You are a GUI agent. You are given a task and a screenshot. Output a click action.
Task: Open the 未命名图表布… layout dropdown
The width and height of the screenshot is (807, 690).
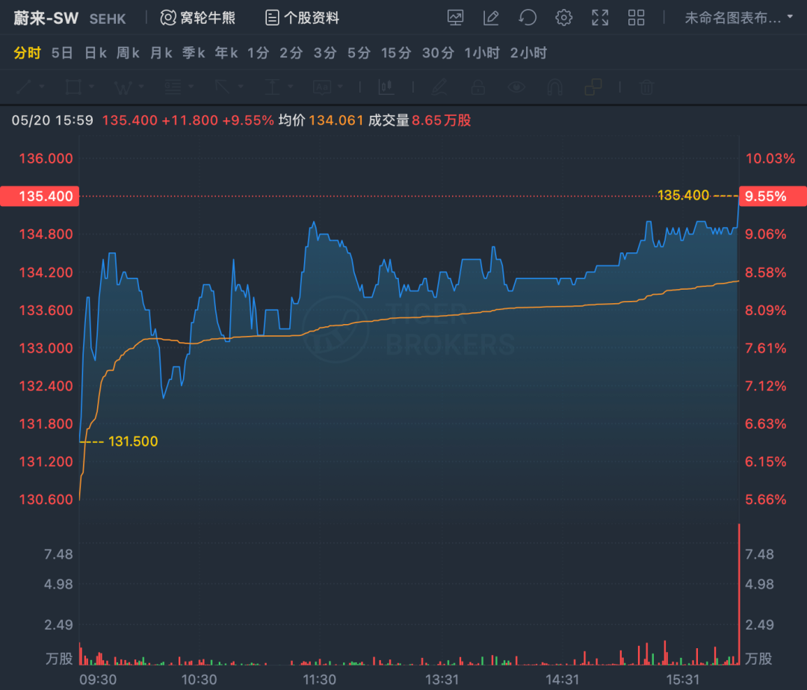tap(738, 18)
